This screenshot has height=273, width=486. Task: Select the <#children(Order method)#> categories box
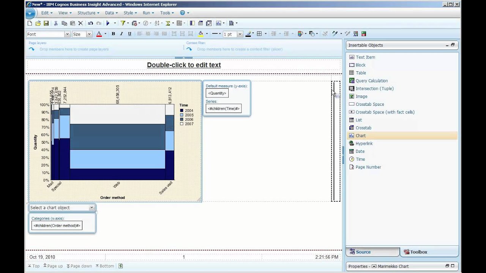coord(57,226)
